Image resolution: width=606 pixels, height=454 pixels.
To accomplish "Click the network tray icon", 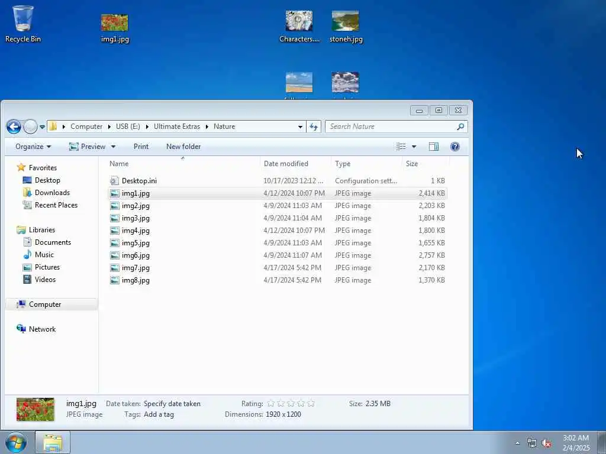I will pos(532,443).
